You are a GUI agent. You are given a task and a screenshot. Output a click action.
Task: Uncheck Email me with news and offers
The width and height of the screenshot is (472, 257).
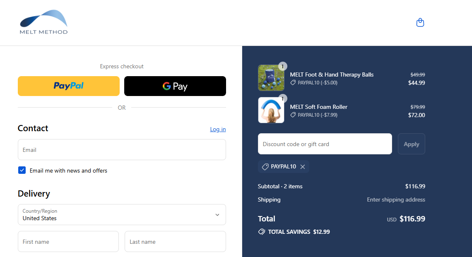click(22, 170)
